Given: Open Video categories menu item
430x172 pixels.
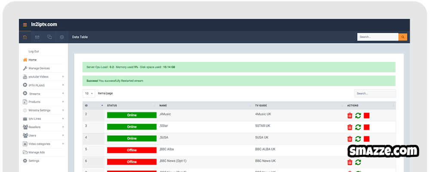Looking at the screenshot, I should (x=40, y=144).
